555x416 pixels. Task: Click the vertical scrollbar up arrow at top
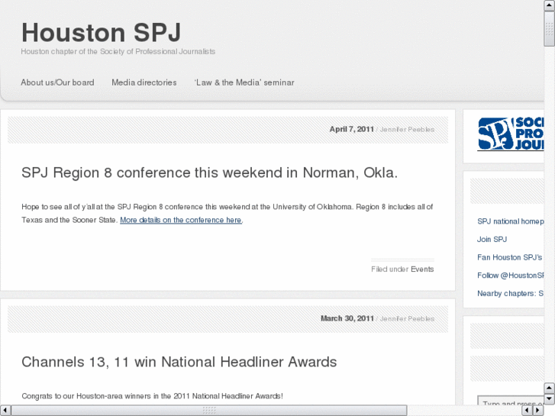pos(549,5)
